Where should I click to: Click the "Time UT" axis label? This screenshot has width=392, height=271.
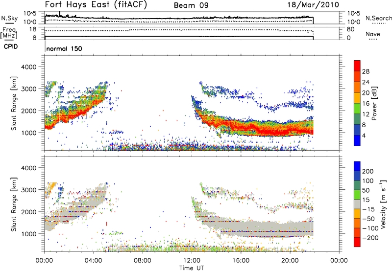[x=192, y=268]
